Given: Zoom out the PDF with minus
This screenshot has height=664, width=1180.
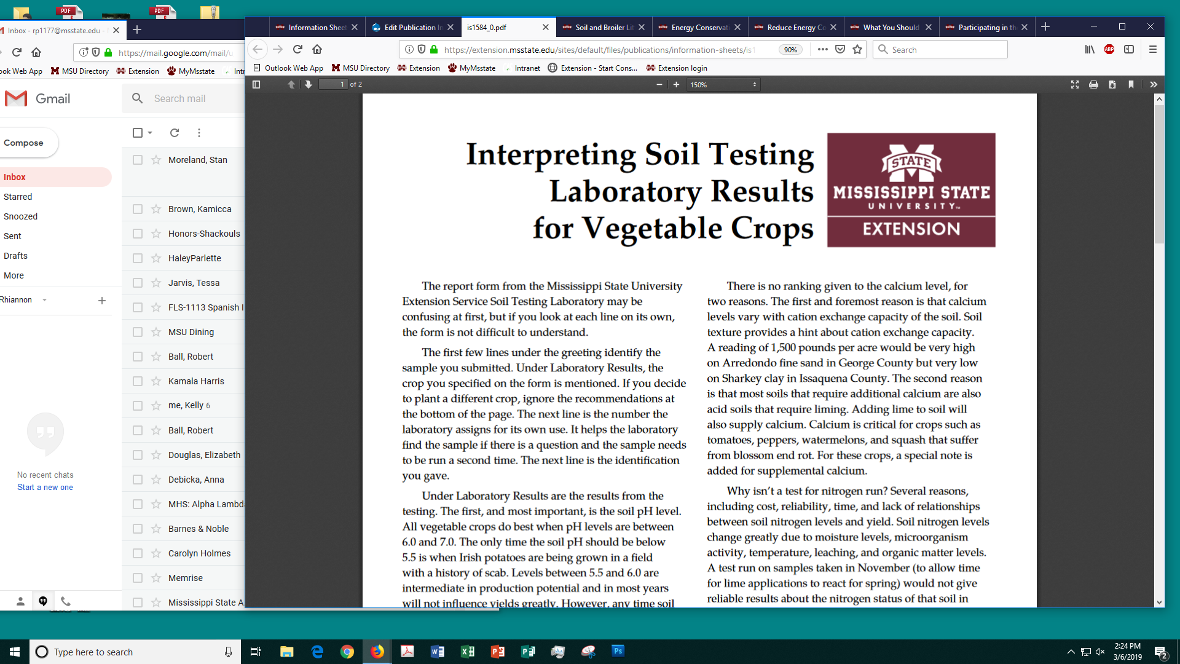Looking at the screenshot, I should point(659,84).
